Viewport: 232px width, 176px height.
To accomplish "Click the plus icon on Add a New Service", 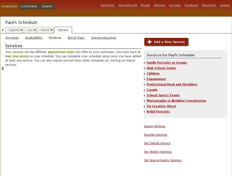I will click(149, 42).
